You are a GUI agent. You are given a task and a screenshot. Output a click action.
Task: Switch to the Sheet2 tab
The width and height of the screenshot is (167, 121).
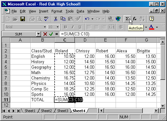(x=46, y=111)
